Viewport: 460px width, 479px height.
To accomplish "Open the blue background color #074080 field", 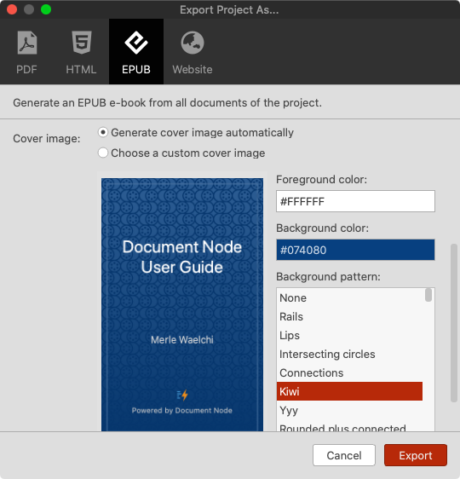I will tap(355, 250).
